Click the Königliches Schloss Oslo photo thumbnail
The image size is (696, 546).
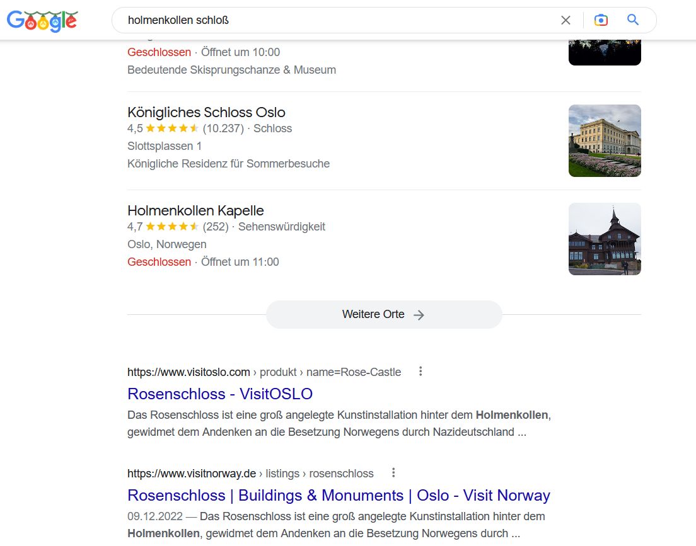click(x=605, y=140)
